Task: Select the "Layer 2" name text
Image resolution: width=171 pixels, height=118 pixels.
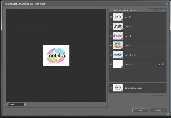Action: point(128,36)
